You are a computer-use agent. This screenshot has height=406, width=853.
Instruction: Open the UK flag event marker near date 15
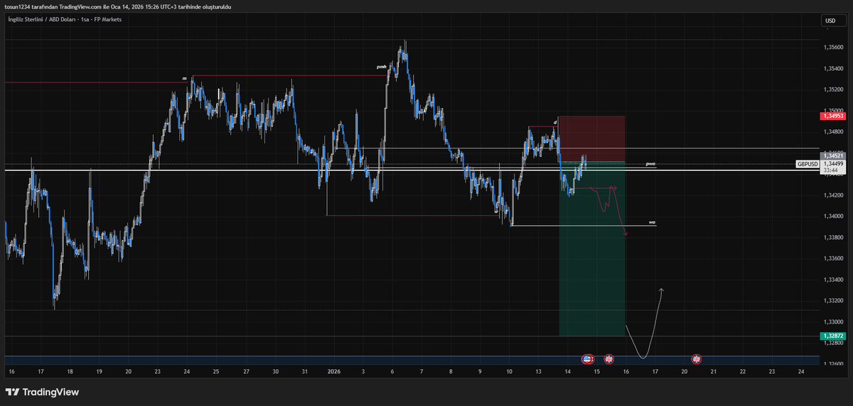608,360
